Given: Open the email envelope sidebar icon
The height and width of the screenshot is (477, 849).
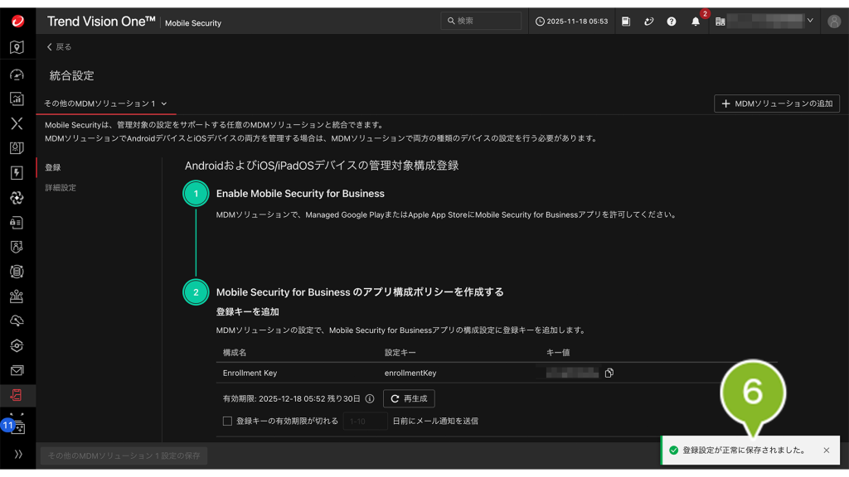Looking at the screenshot, I should 17,370.
